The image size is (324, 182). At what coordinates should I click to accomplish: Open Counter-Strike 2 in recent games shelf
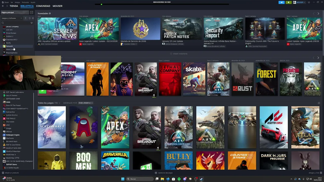(x=97, y=79)
